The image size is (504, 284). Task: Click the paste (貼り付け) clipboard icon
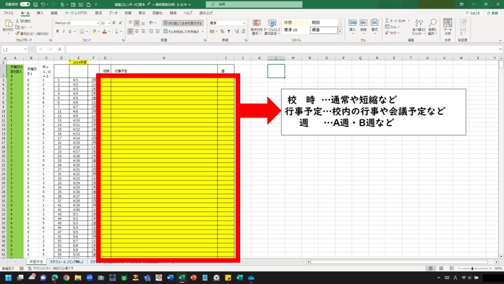pyautogui.click(x=7, y=25)
